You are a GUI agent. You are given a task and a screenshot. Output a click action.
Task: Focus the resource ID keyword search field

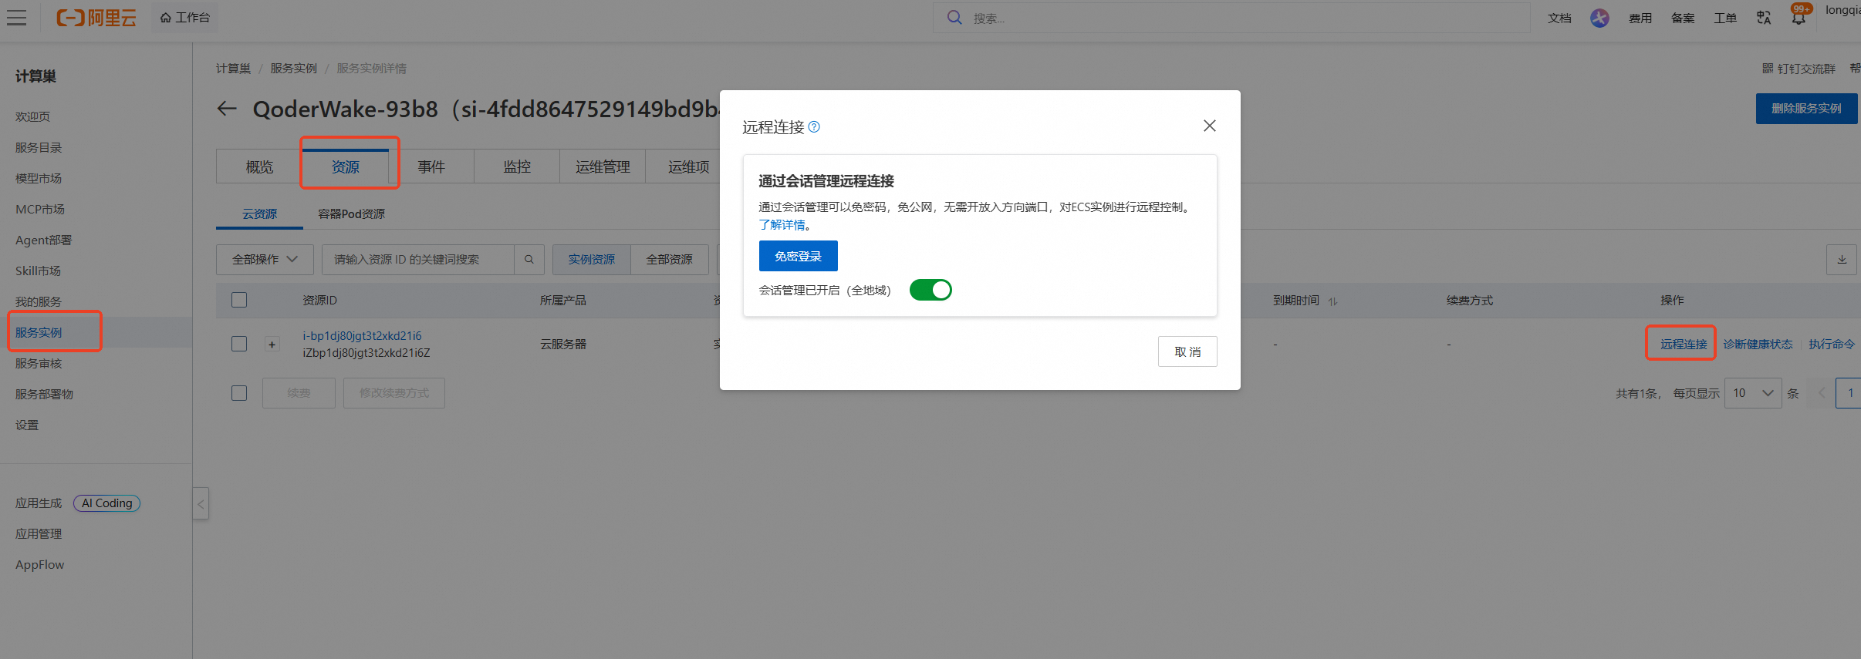tap(417, 260)
